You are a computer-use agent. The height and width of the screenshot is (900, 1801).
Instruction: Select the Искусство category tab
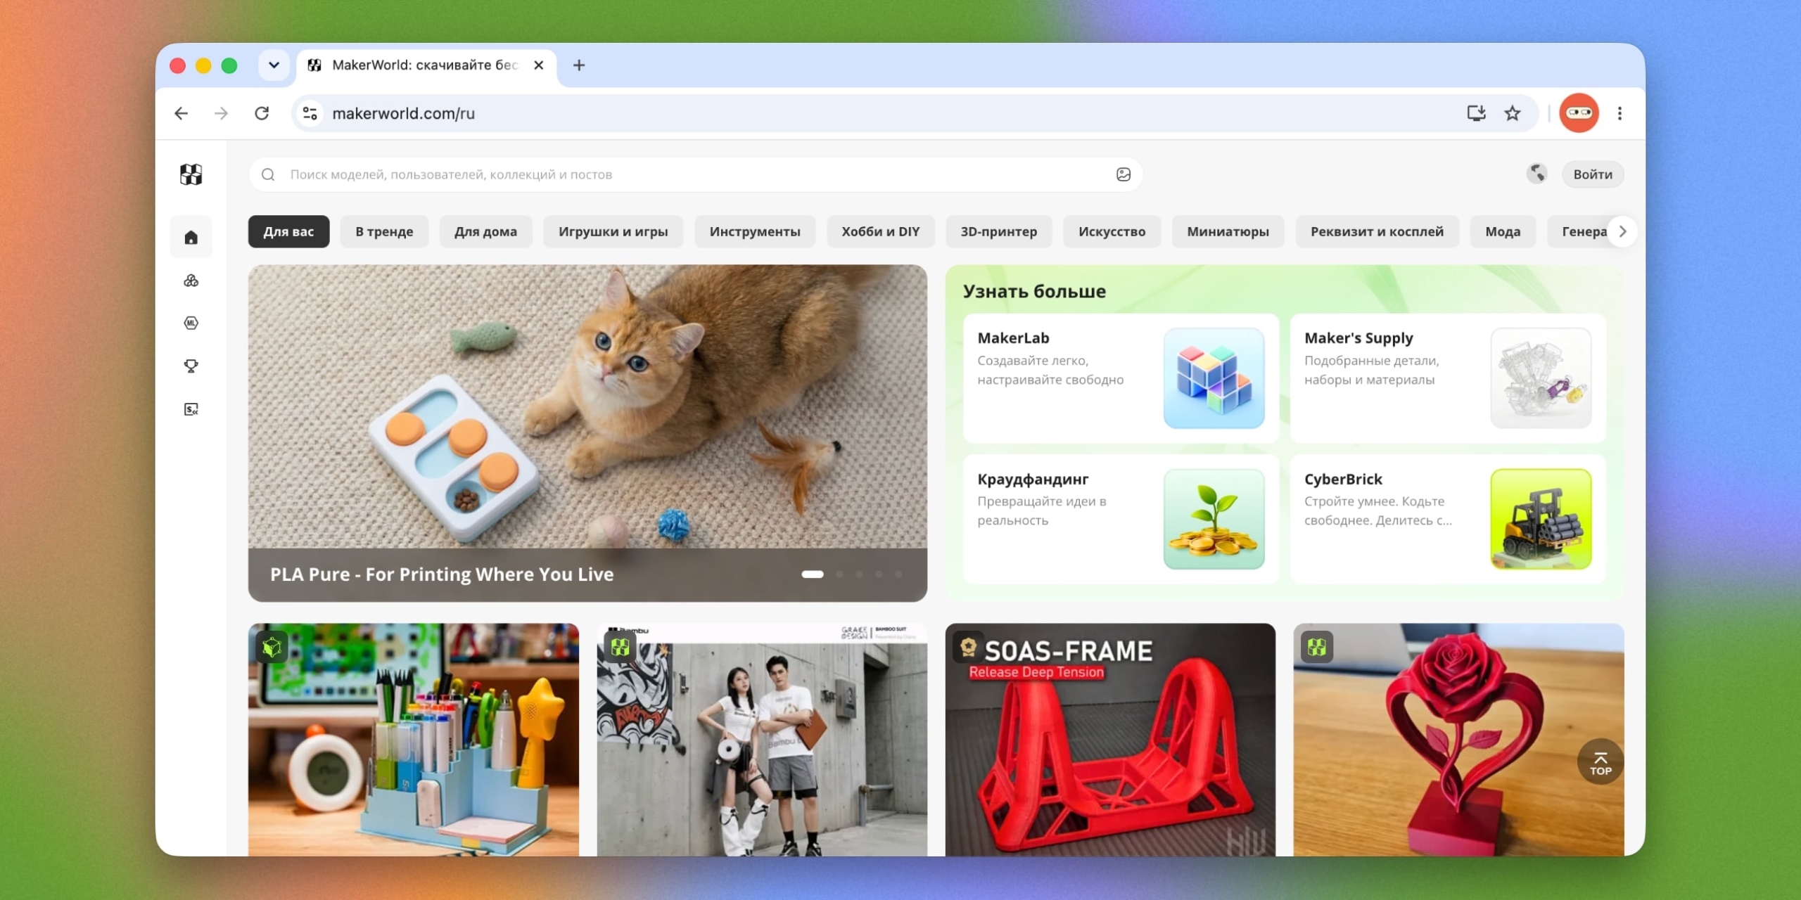click(1112, 231)
